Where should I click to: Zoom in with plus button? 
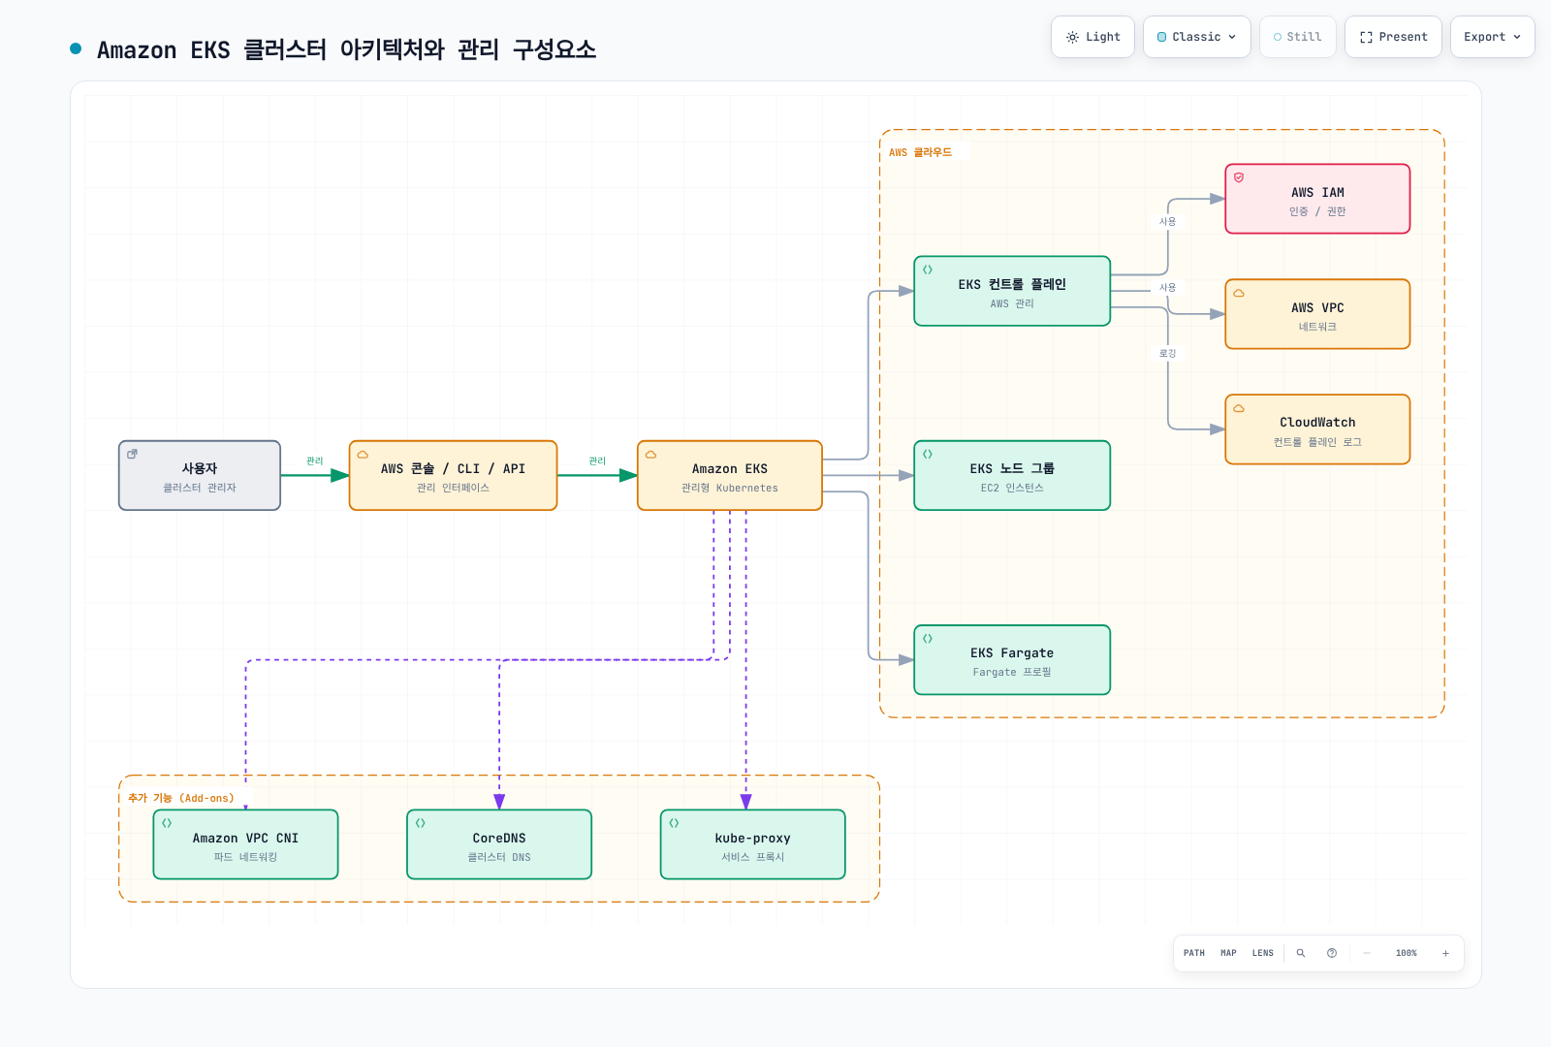(1445, 953)
